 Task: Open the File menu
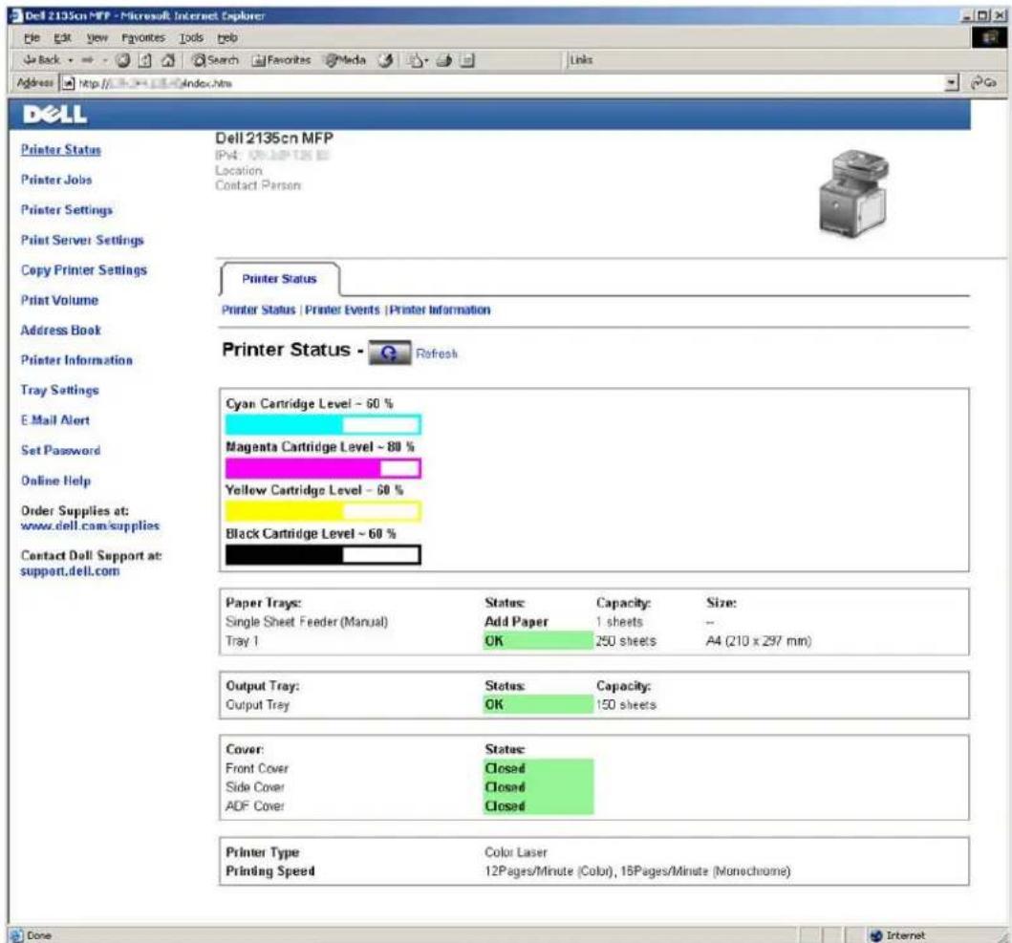pos(31,37)
